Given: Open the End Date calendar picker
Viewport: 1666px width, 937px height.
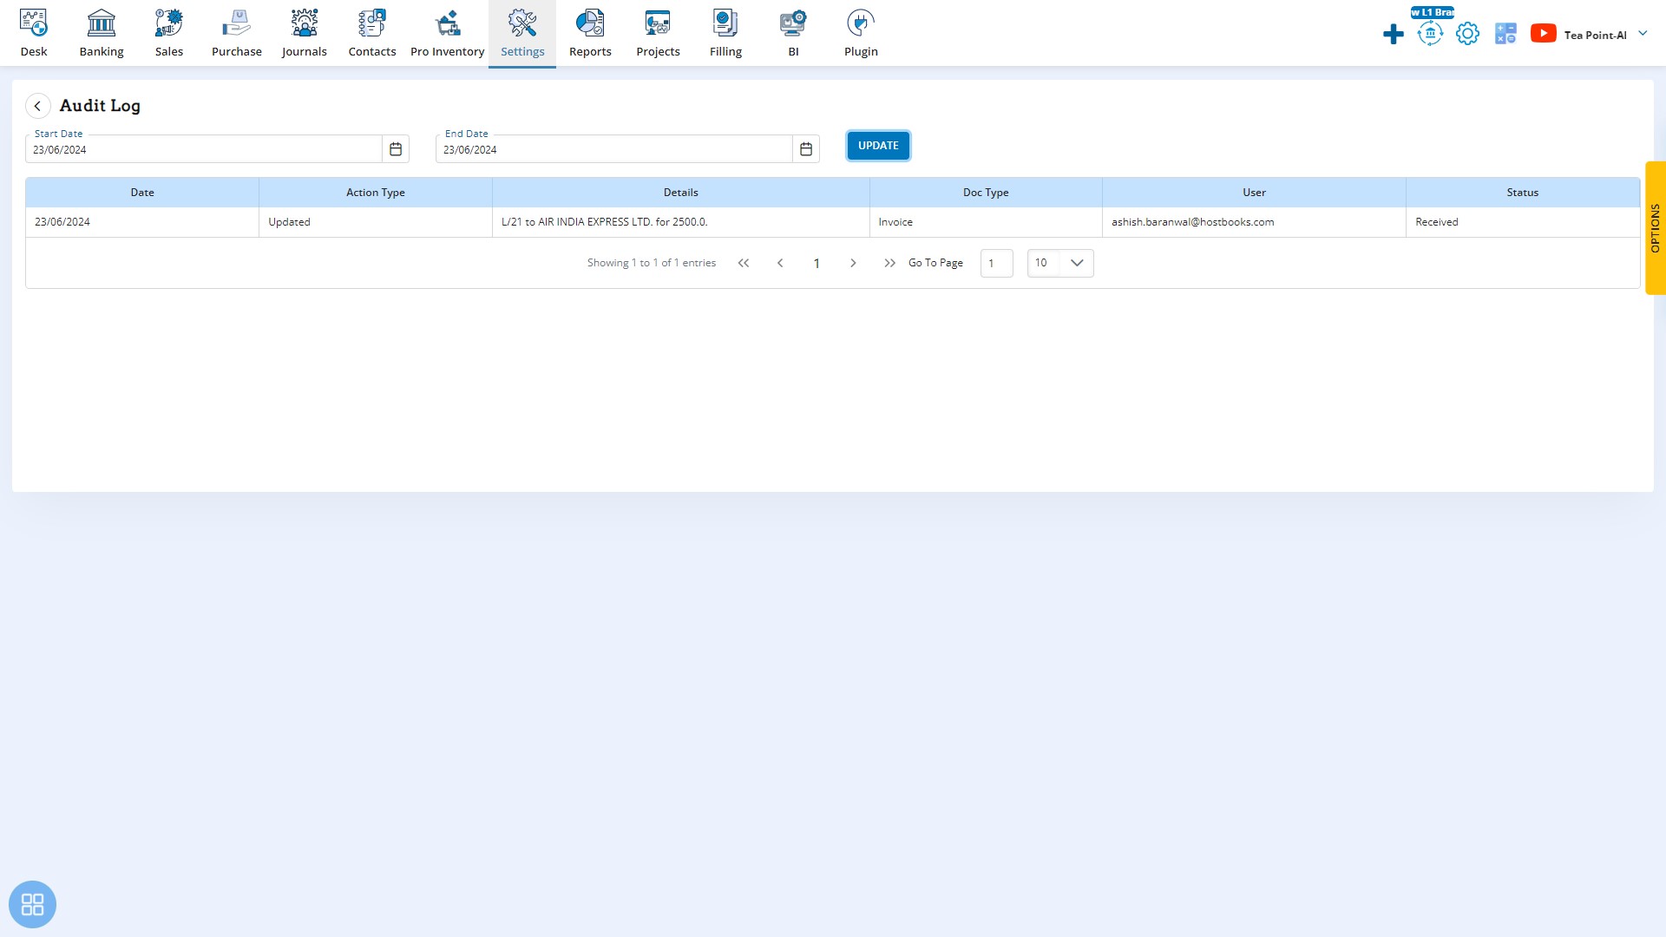Looking at the screenshot, I should click(x=806, y=149).
